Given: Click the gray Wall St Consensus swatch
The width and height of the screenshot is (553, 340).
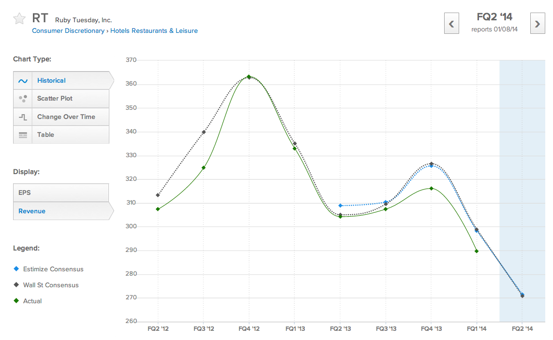Looking at the screenshot, I should [x=16, y=285].
